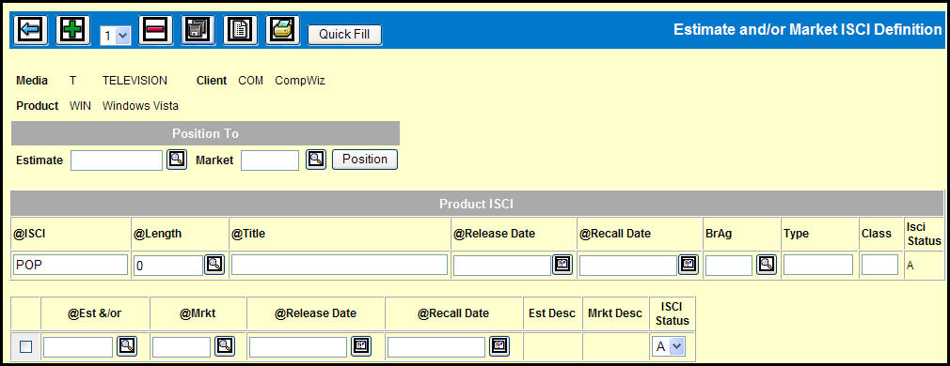Screen dimensions: 950x366
Task: Click the Windows Vista product name
Action: (x=140, y=106)
